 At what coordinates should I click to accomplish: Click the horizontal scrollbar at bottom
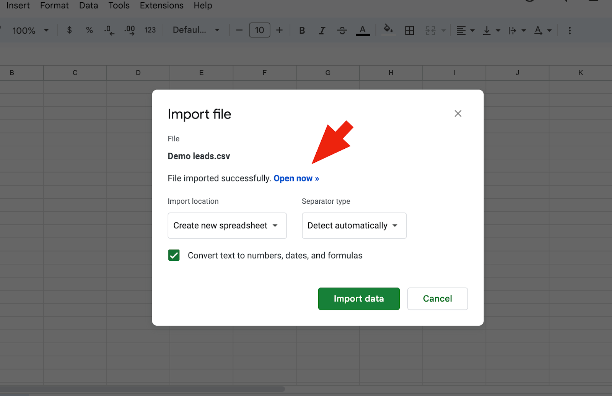142,389
